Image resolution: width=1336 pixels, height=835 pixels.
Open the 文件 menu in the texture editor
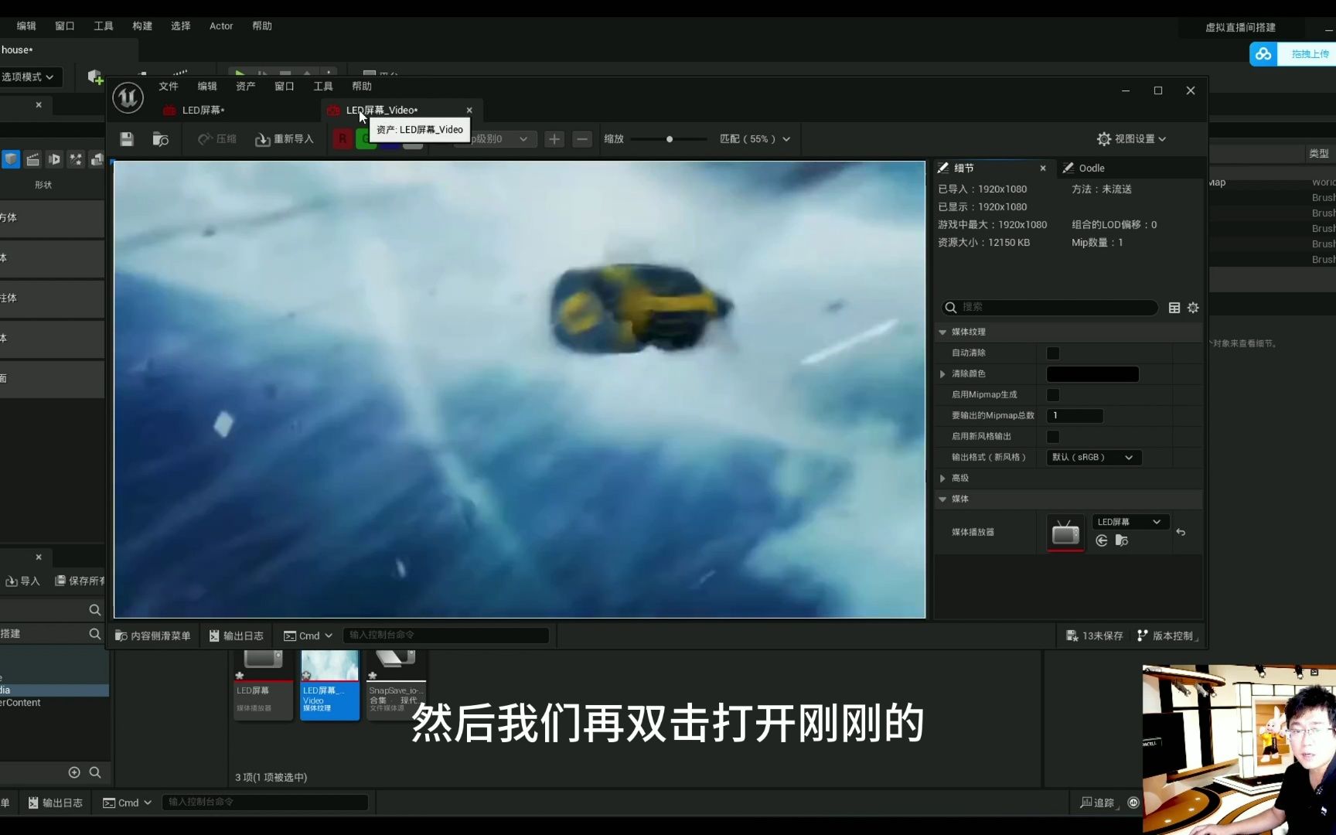(169, 87)
